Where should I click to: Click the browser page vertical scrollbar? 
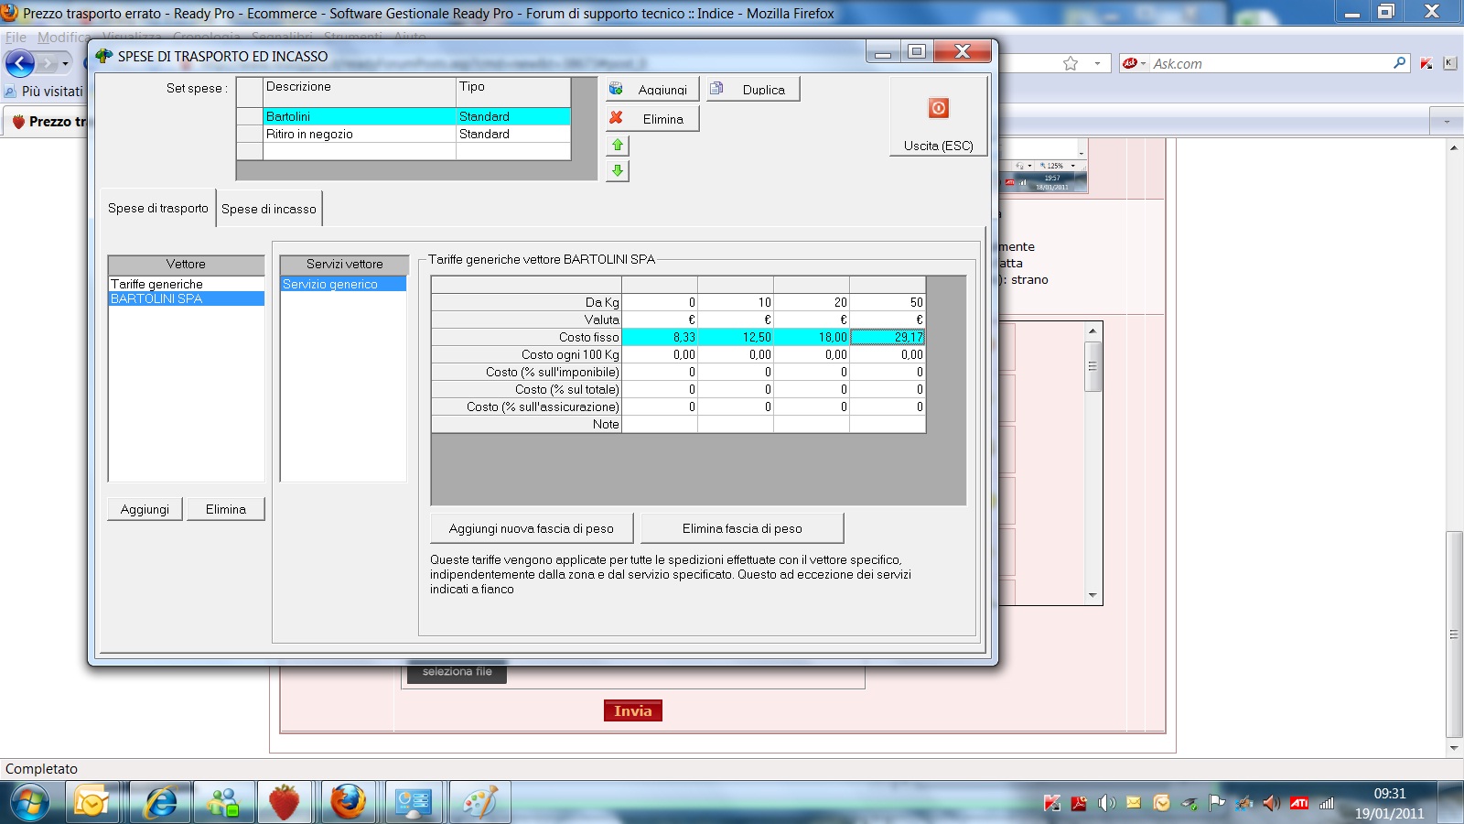[1454, 634]
